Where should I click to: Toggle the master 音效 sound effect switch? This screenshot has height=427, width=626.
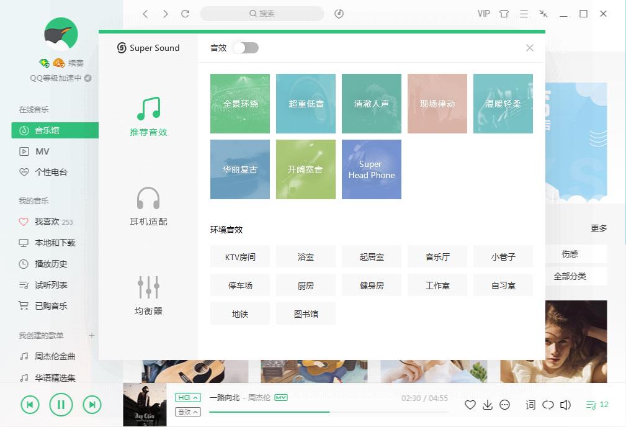coord(245,47)
